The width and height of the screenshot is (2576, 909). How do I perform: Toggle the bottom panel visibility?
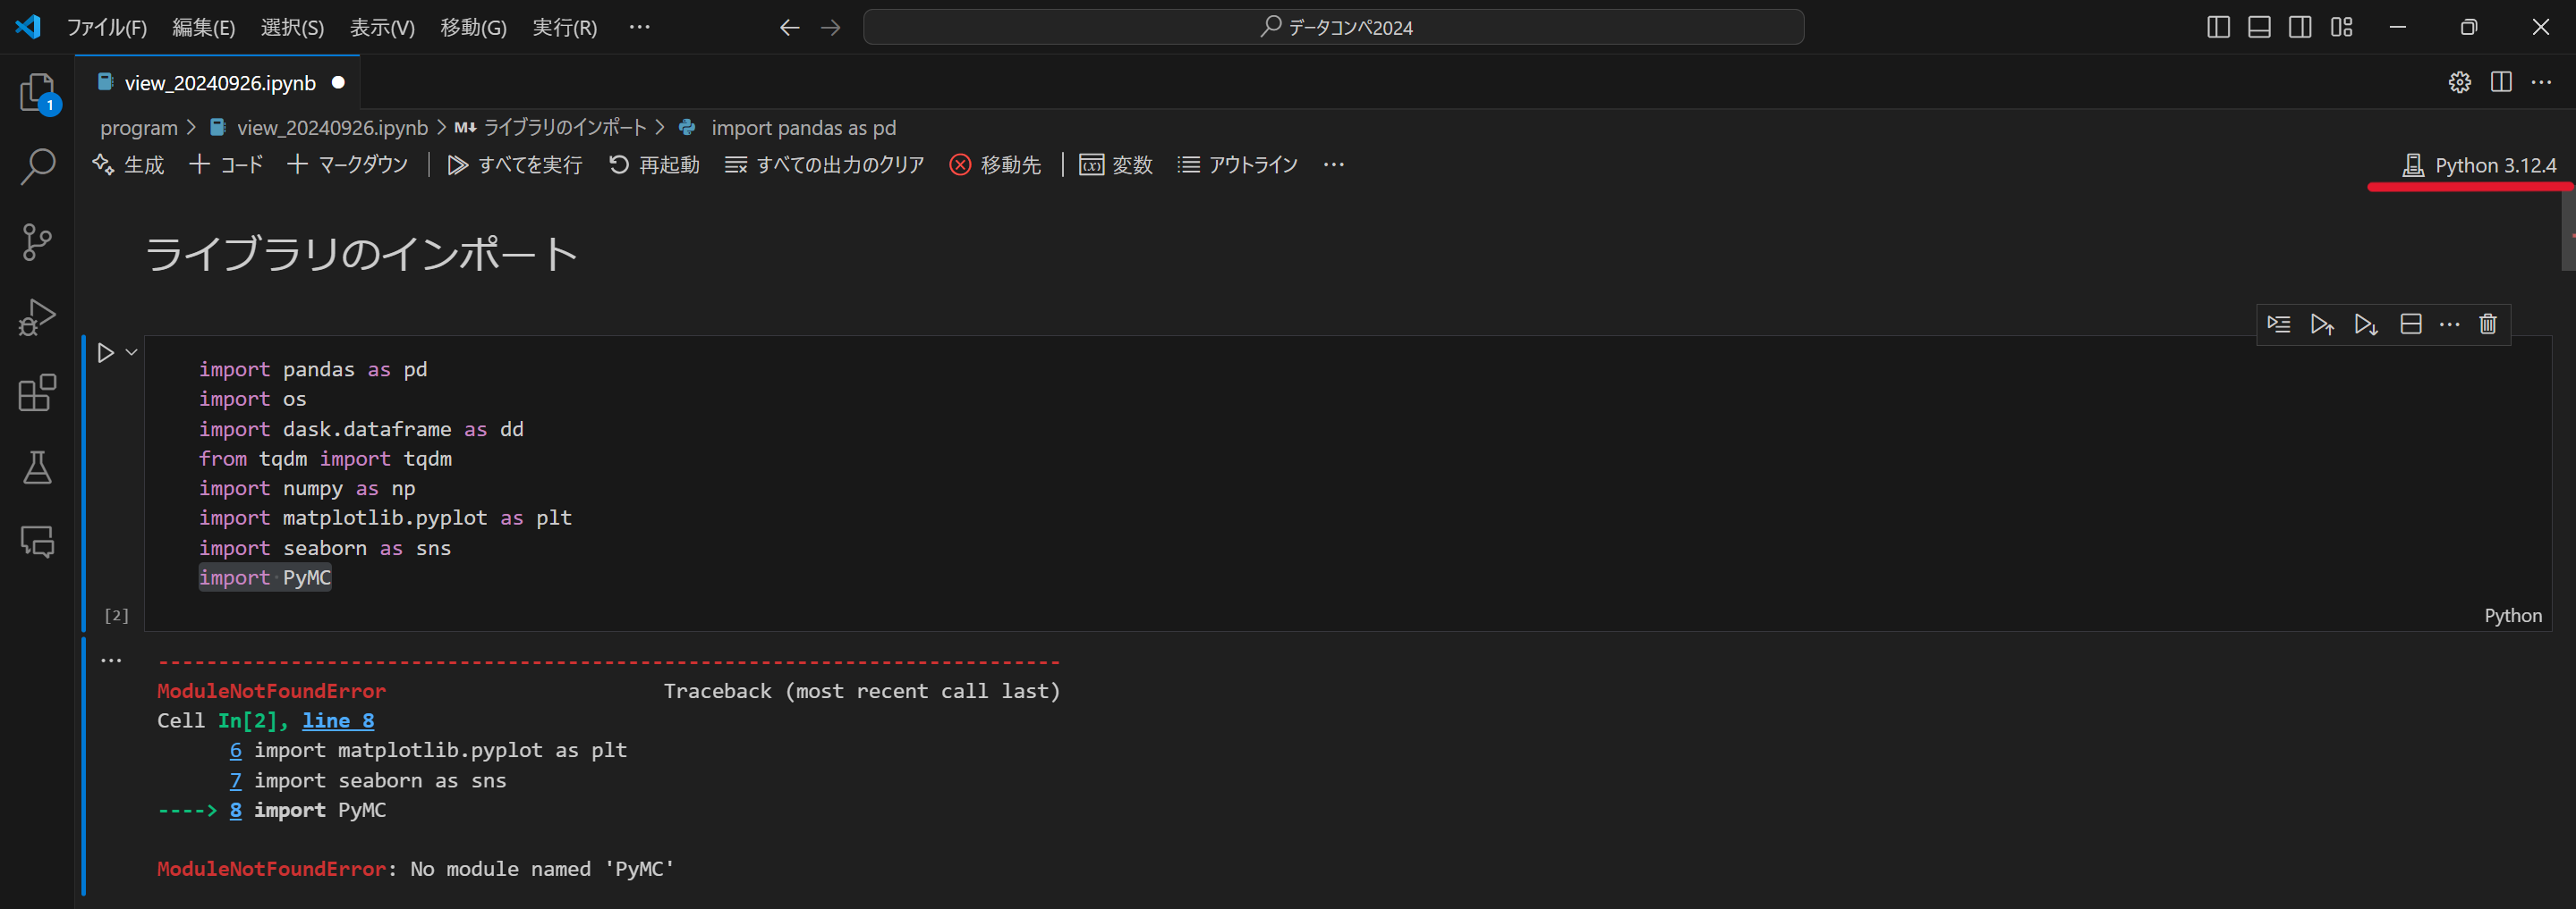click(x=2258, y=27)
